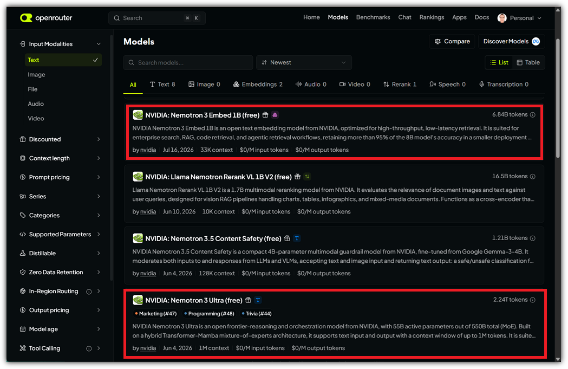
Task: Expand the Categories filter
Action: 99,215
